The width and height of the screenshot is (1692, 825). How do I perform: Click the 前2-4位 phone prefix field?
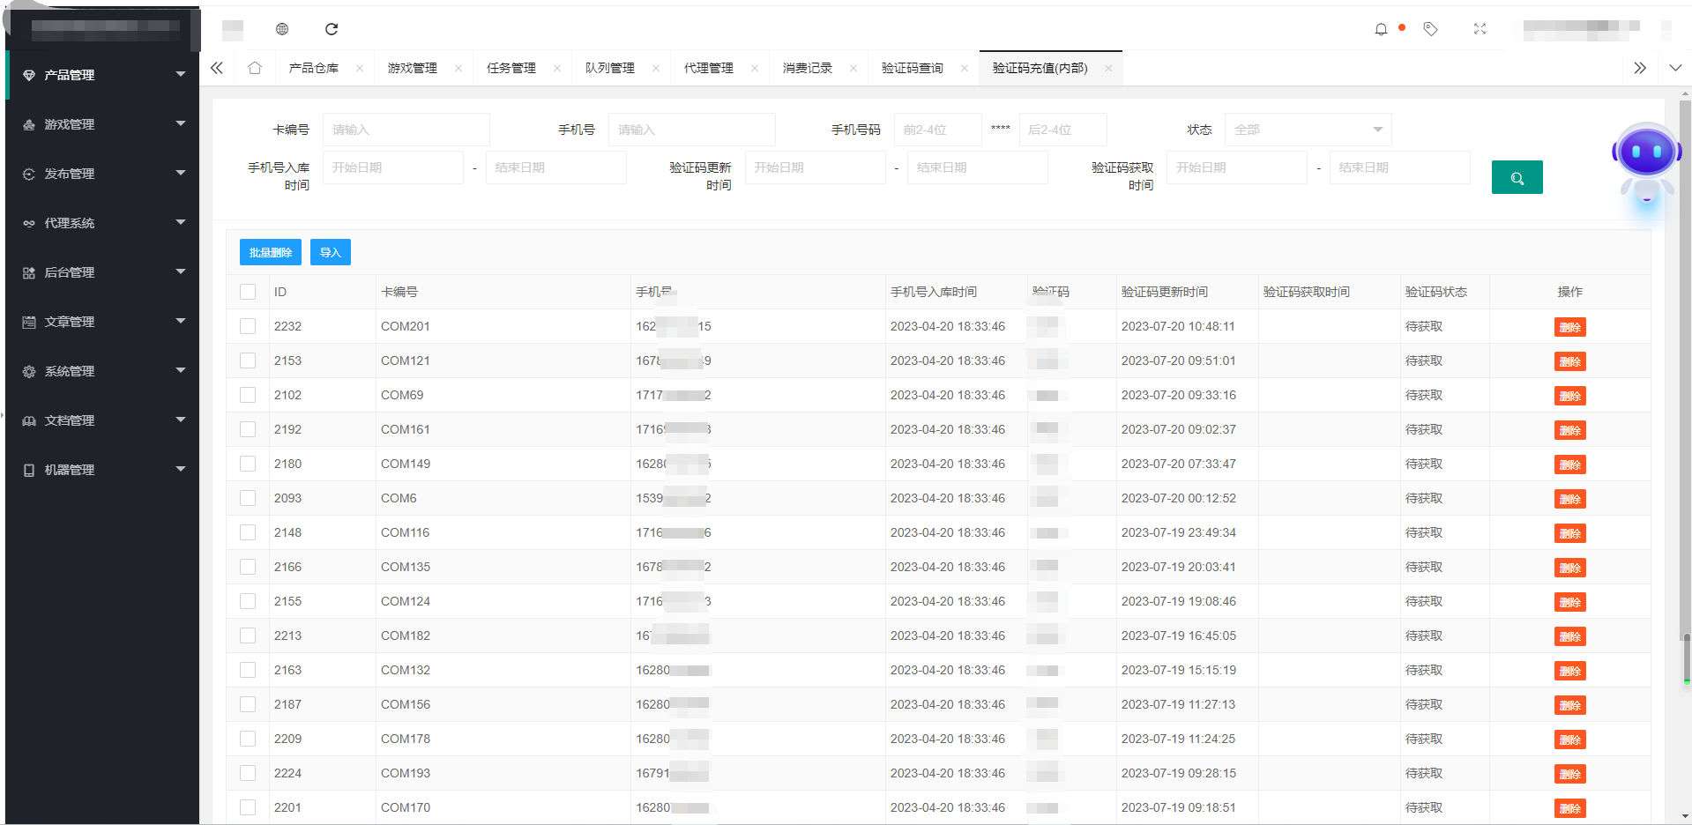(x=937, y=130)
